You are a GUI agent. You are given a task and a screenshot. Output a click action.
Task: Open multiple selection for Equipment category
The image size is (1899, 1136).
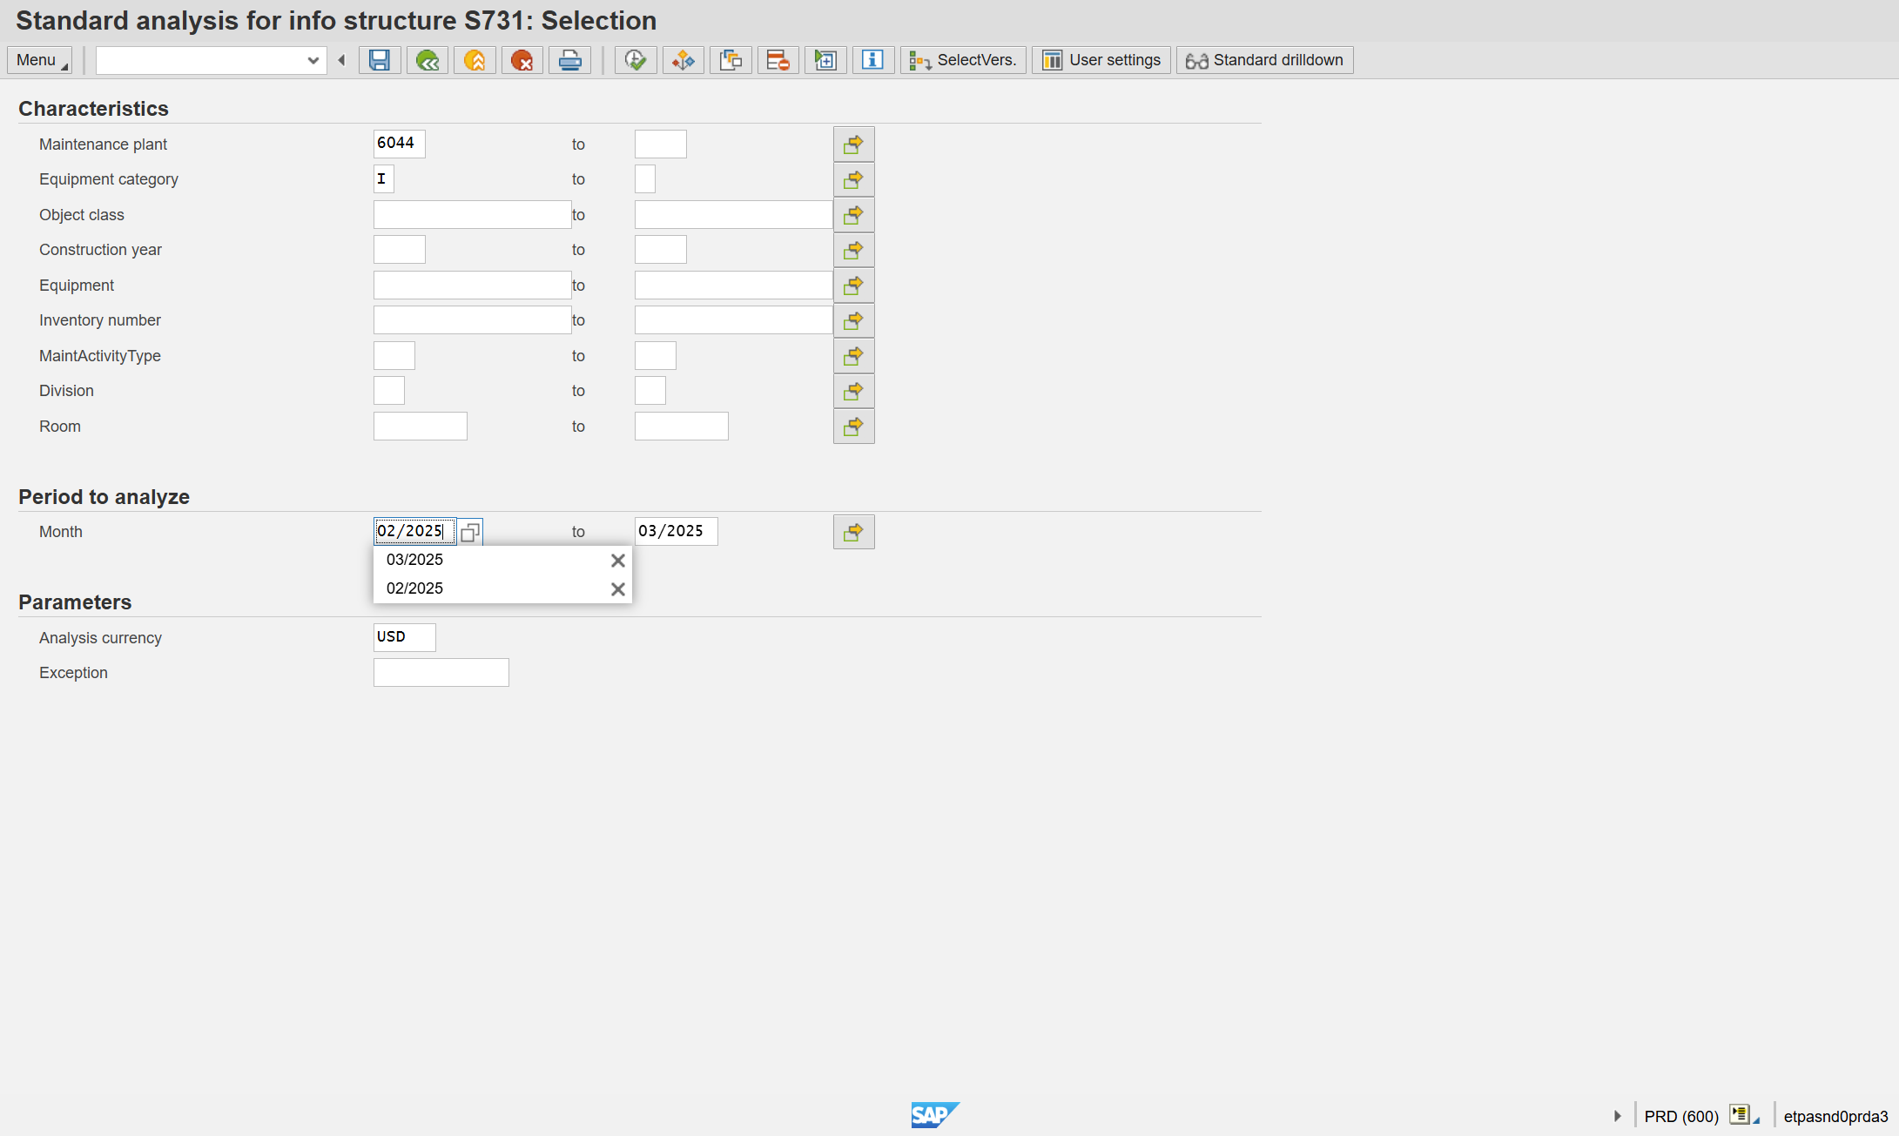click(x=853, y=179)
